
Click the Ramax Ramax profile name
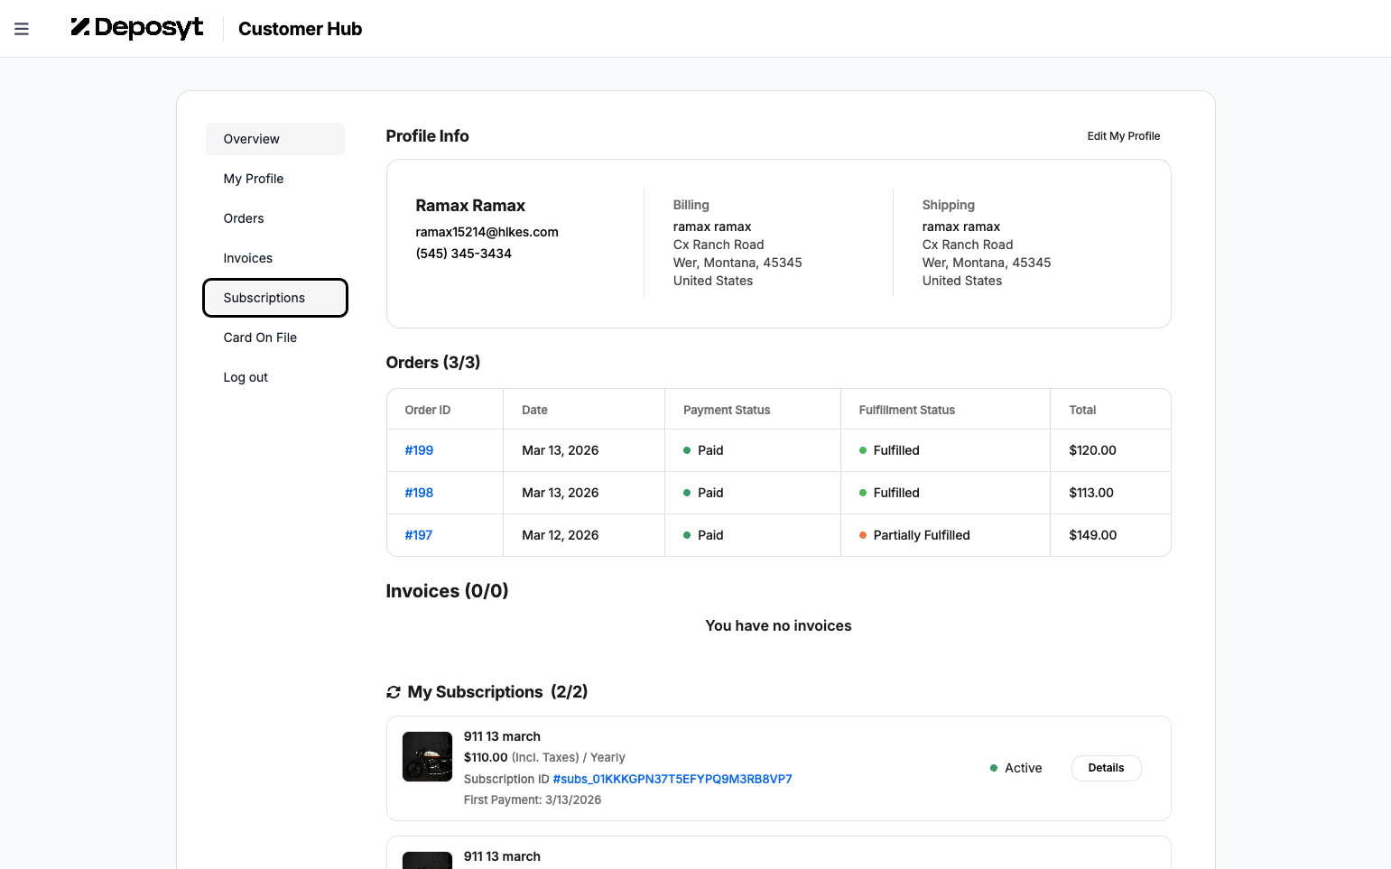[x=470, y=206]
